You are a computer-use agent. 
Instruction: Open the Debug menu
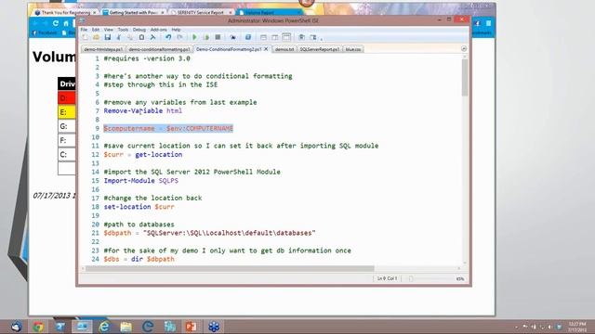point(139,30)
